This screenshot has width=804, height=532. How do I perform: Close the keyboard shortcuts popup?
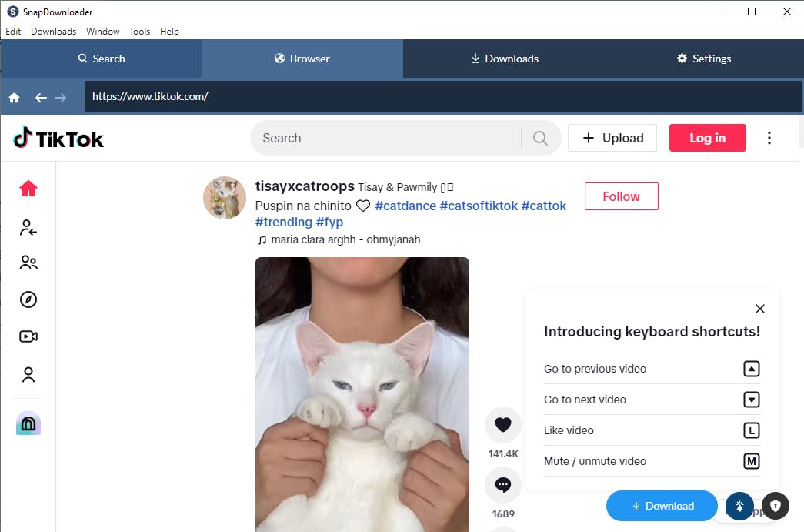click(x=760, y=309)
